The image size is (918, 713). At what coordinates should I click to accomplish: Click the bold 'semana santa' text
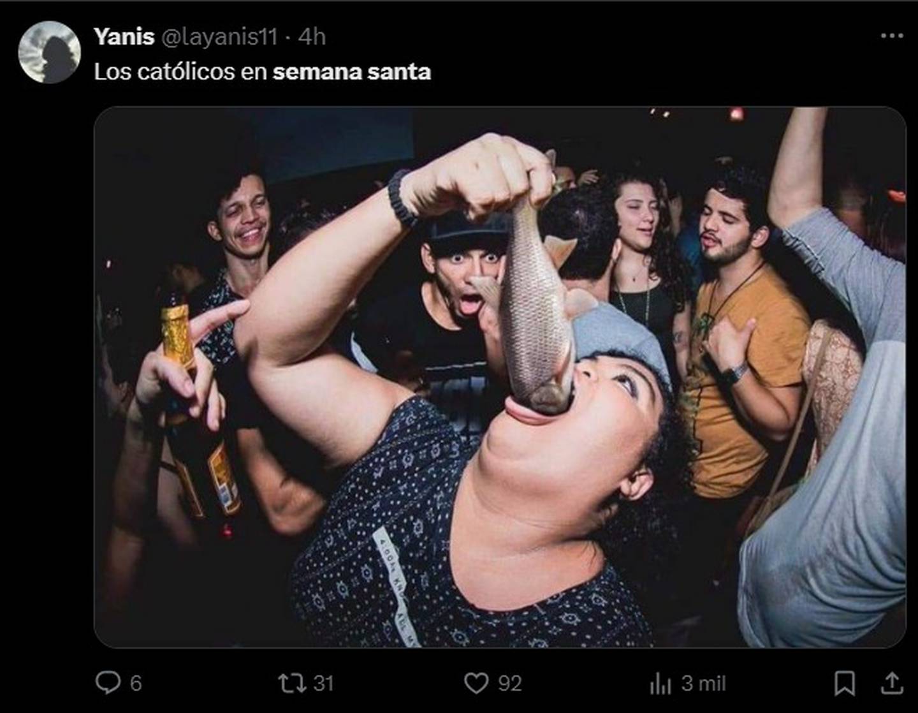[352, 71]
